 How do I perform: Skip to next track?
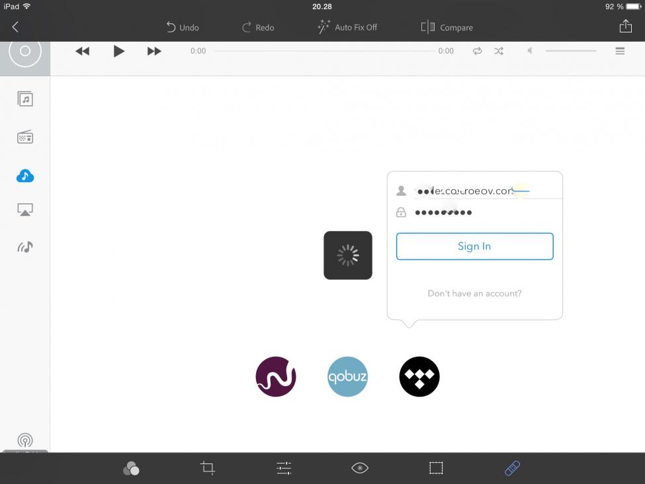point(154,51)
